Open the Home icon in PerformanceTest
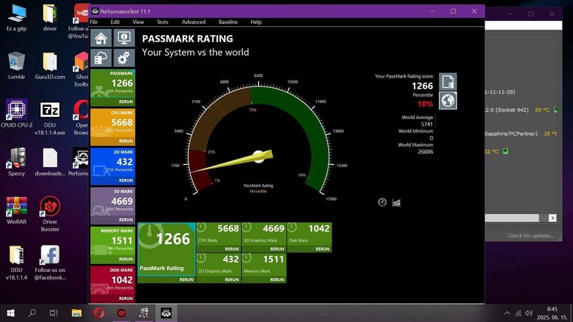The width and height of the screenshot is (573, 322). (x=101, y=38)
